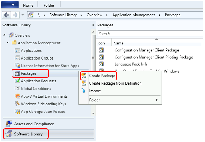Choose Import from the context menu

95,91
